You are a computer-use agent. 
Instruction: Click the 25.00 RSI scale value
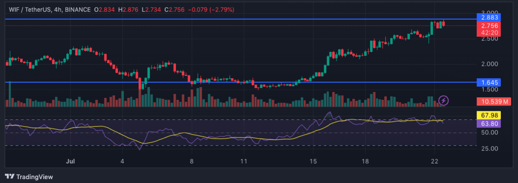[x=489, y=148]
